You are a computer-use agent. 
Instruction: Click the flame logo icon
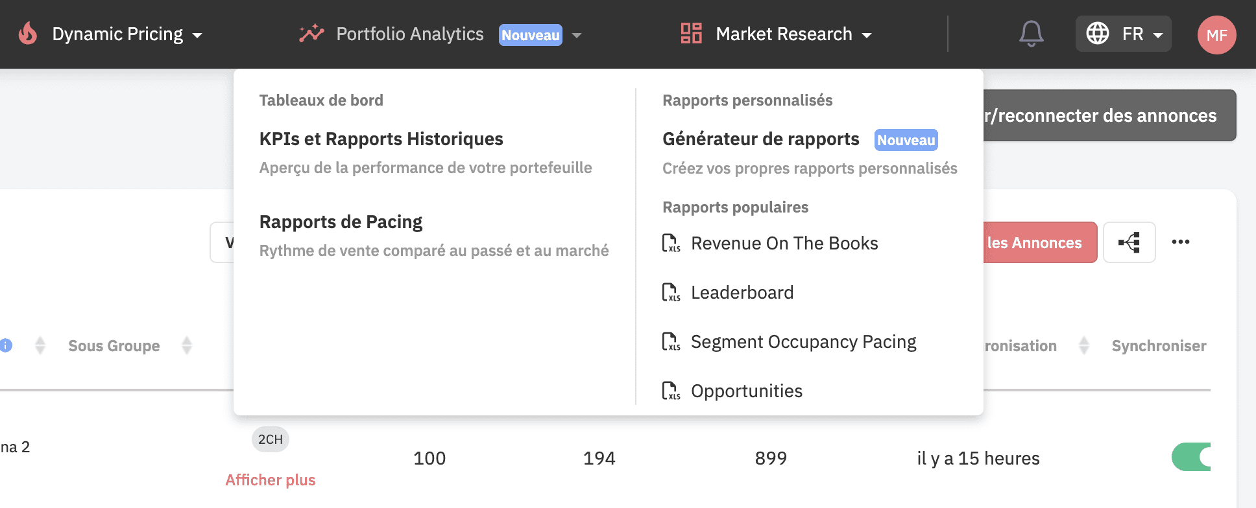[x=28, y=34]
